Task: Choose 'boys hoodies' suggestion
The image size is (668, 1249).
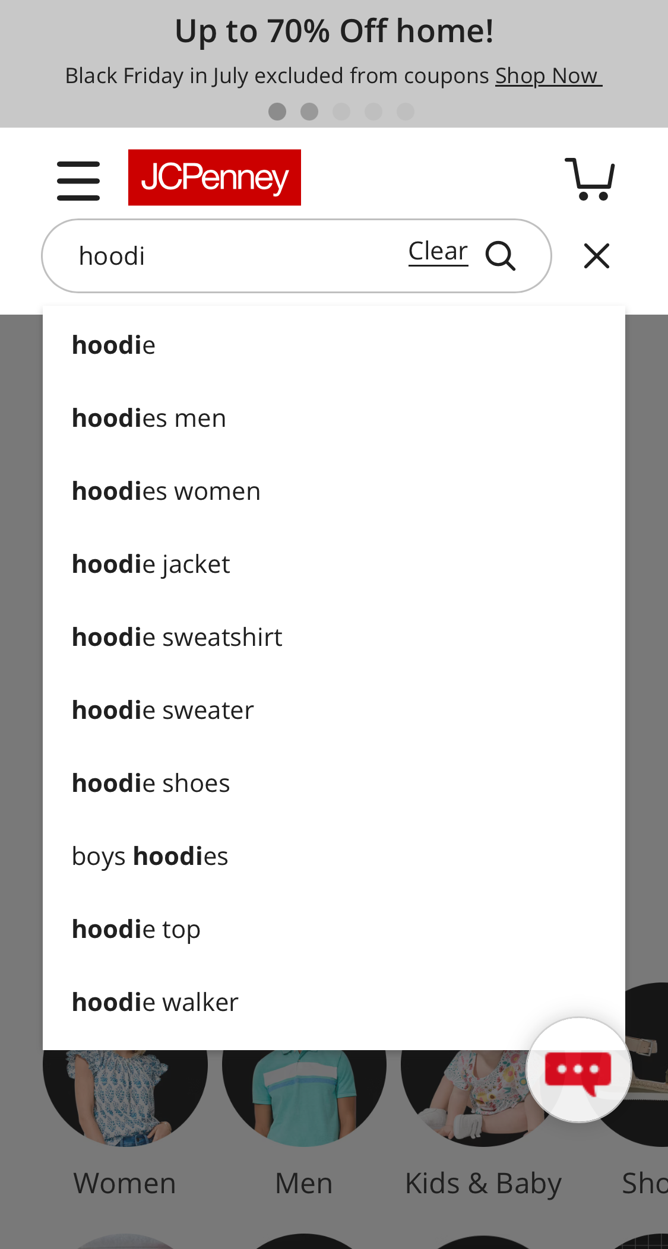Action: pos(150,855)
